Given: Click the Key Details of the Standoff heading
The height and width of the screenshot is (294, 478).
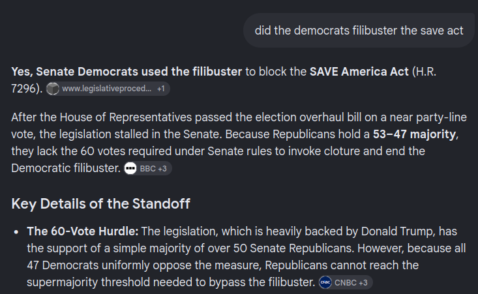Looking at the screenshot, I should 100,203.
